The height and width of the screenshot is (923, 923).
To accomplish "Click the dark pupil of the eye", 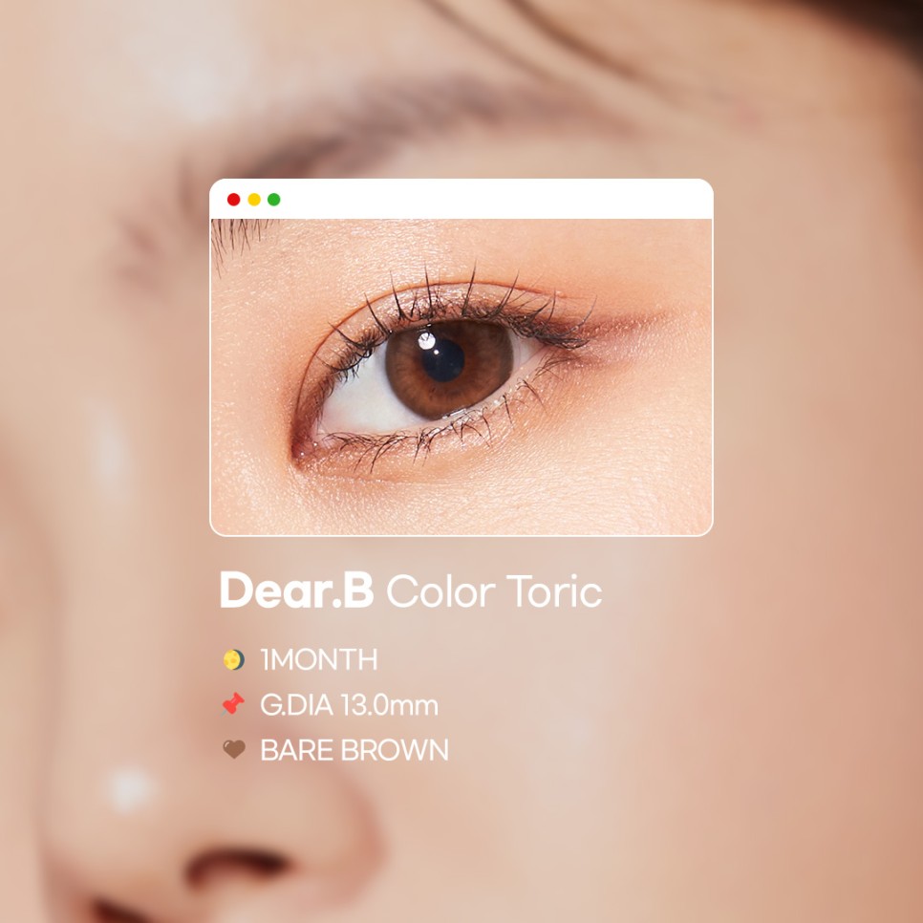I will (442, 359).
